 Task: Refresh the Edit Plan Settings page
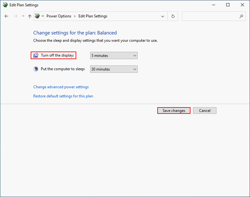tap(173, 16)
